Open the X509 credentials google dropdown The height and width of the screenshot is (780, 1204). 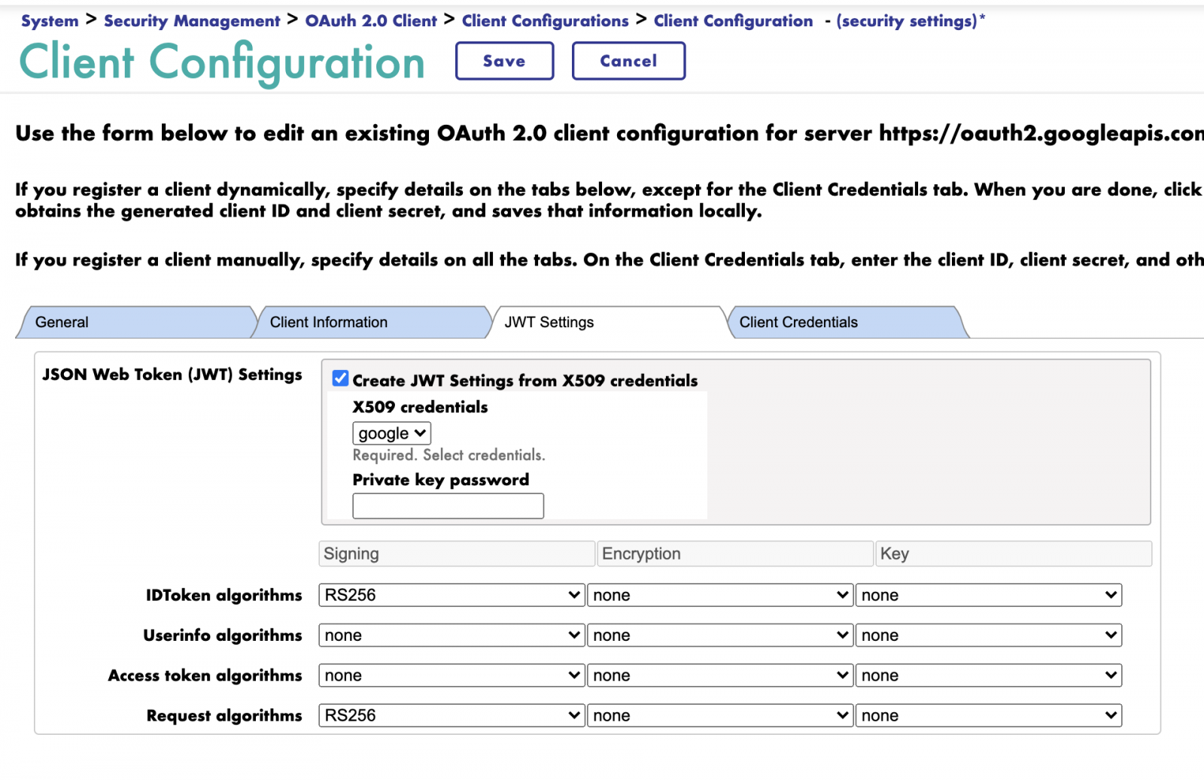pos(391,433)
